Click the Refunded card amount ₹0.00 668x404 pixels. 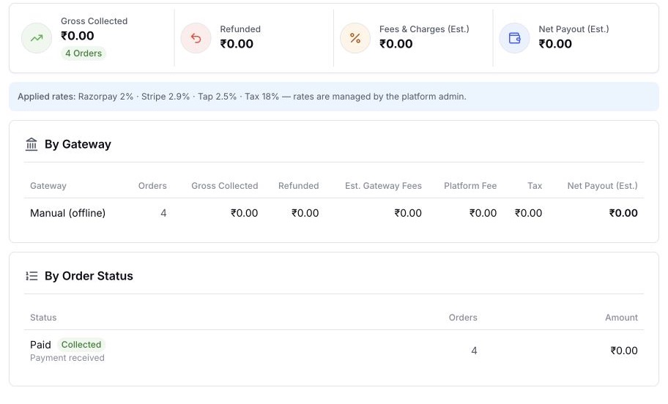(237, 44)
